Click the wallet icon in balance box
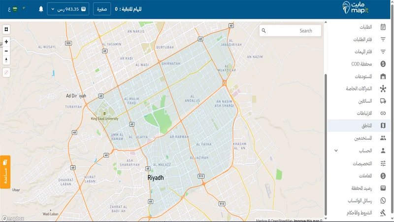Image resolution: width=394 pixels, height=222 pixels. coord(83,9)
